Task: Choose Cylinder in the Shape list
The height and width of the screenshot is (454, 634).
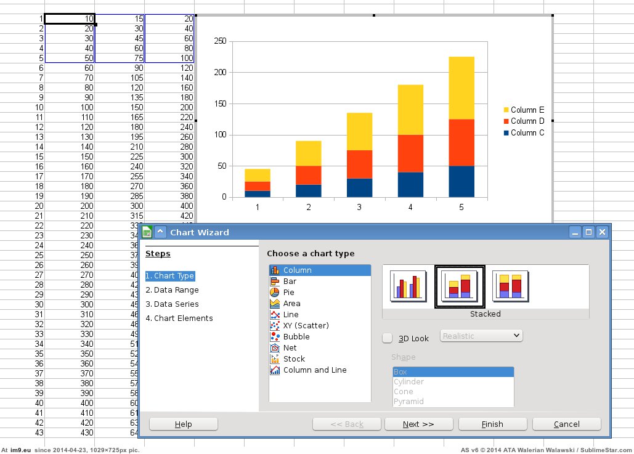Action: 408,382
